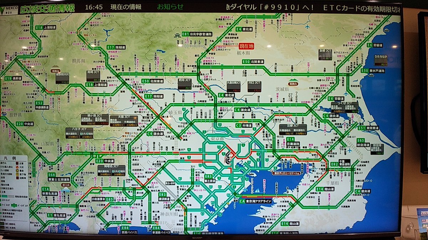
Task: Tap the 岩舟JCT travel time box
Action: [x=185, y=83]
